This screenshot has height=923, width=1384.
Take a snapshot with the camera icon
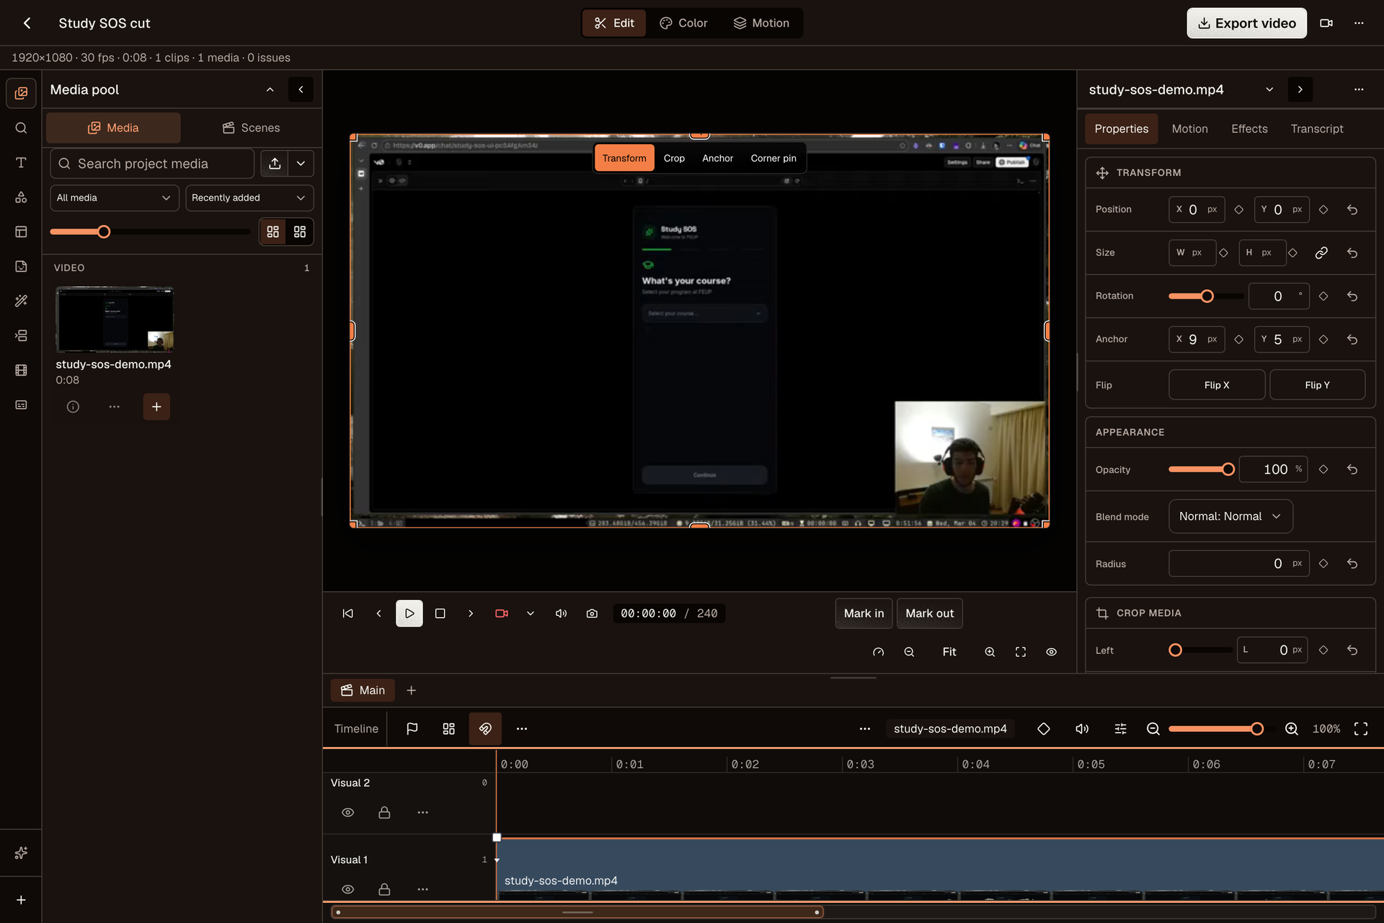tap(592, 614)
